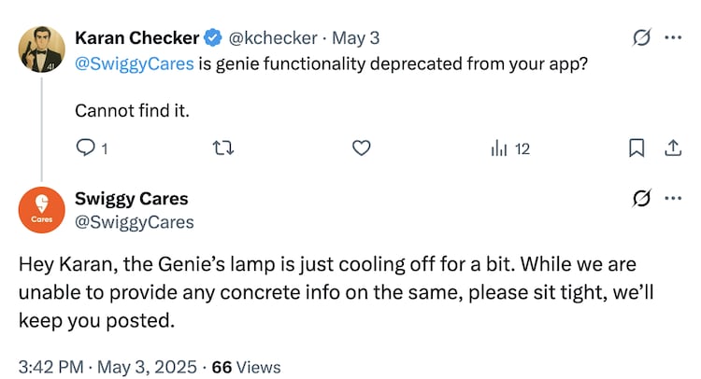This screenshot has width=701, height=379.
Task: Click the share icon on Karan's tweet
Action: (x=671, y=147)
